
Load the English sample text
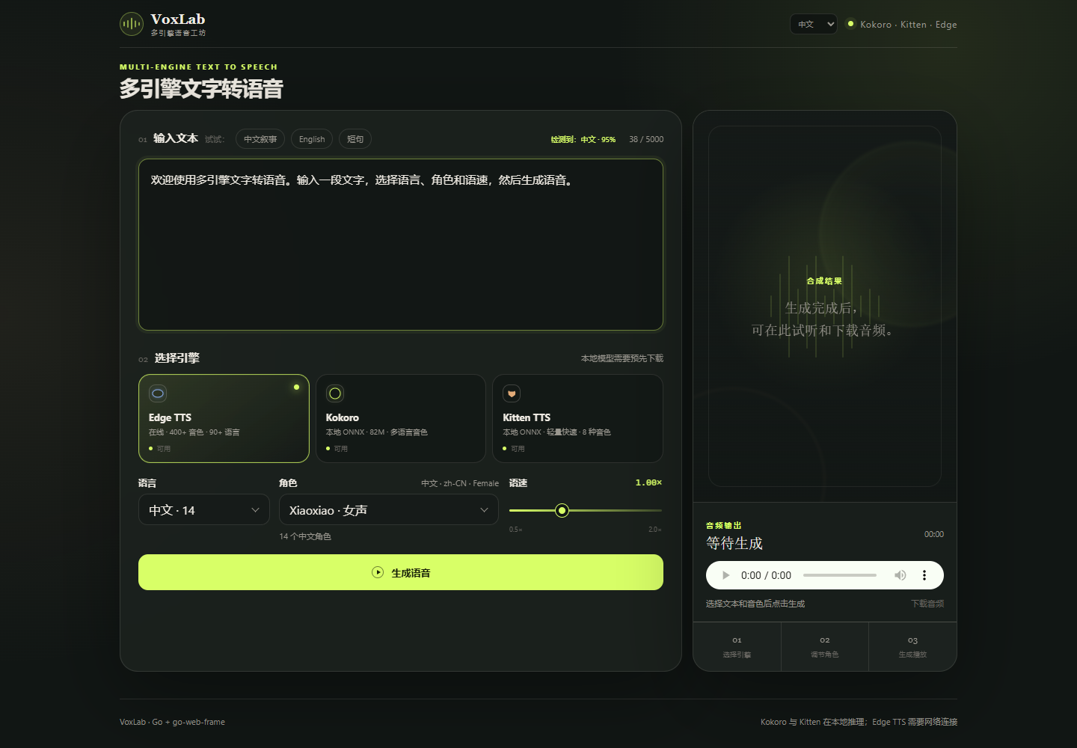pyautogui.click(x=312, y=139)
